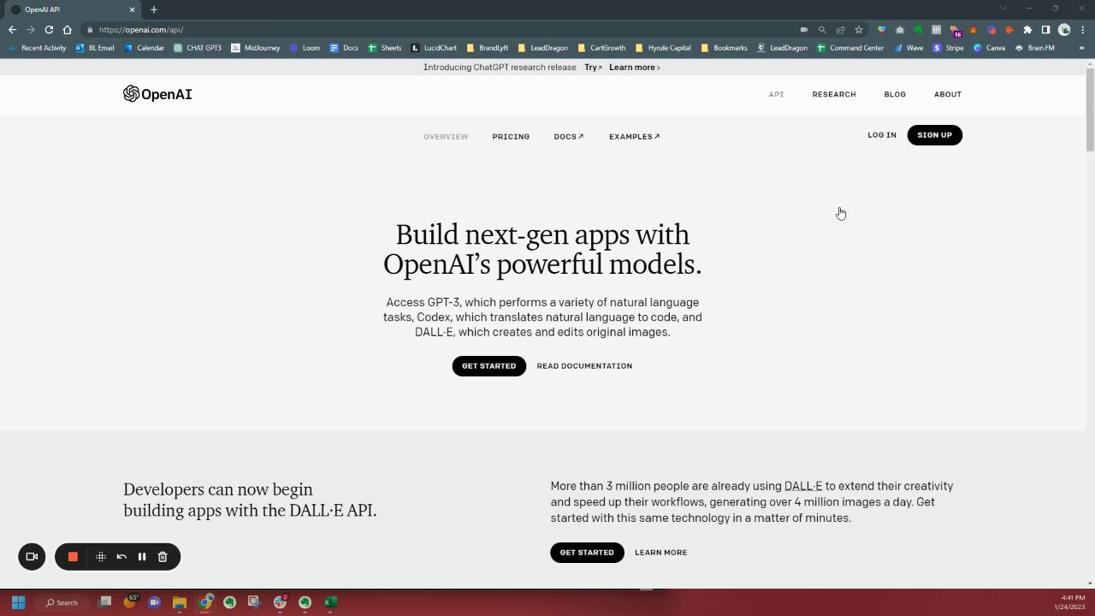Click the green Evernote elephant extension
The image size is (1095, 616).
[918, 29]
